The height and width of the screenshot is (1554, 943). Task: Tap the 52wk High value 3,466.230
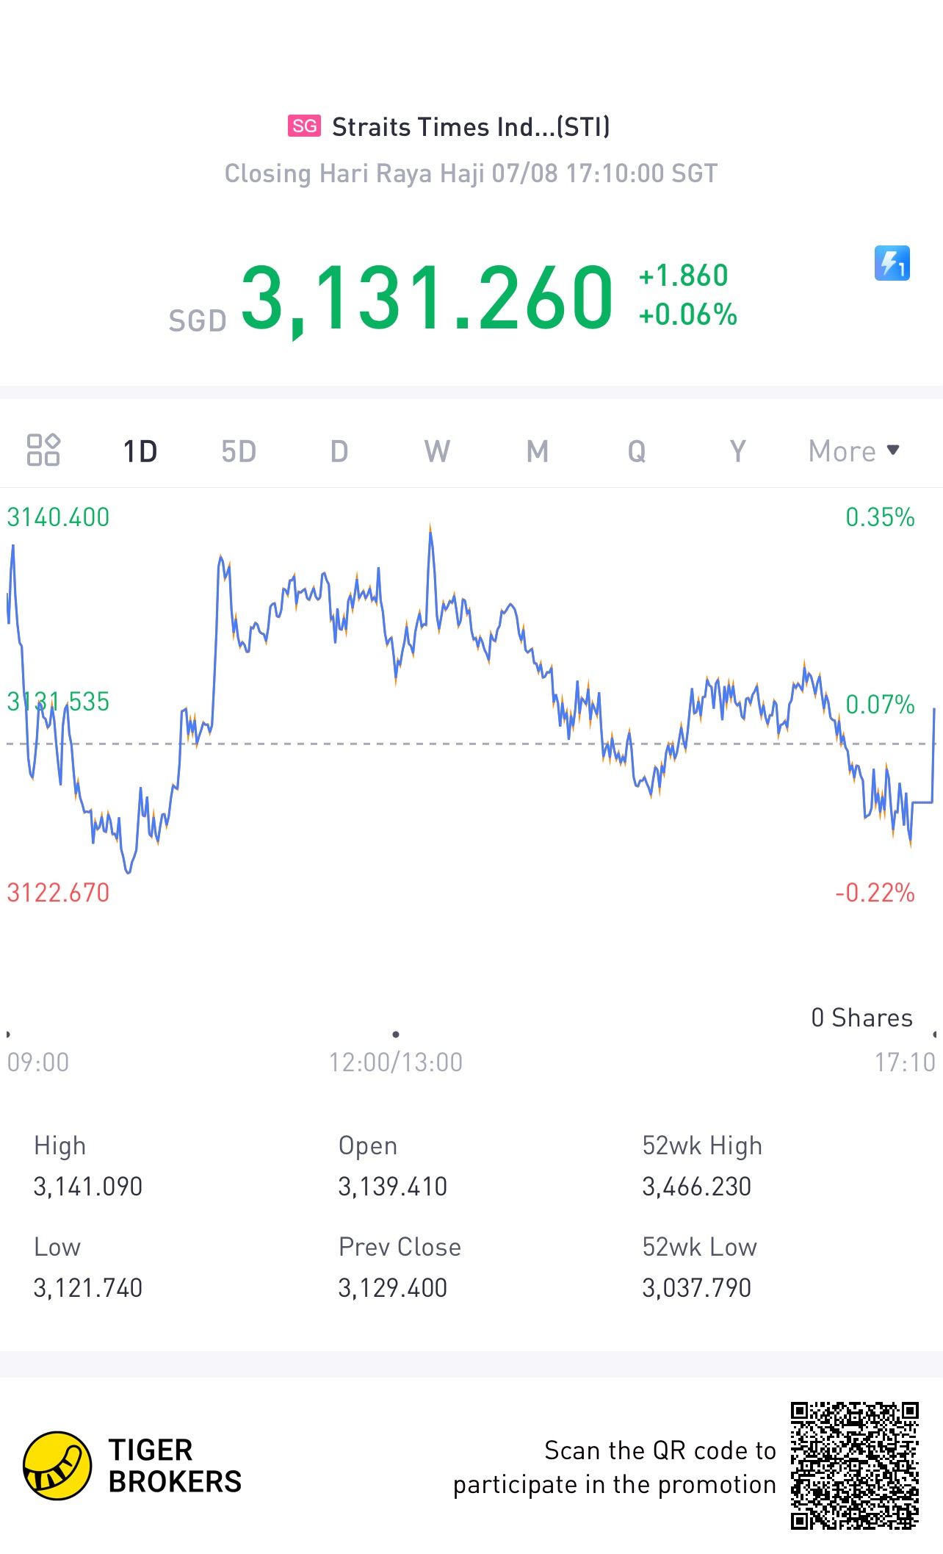696,1187
